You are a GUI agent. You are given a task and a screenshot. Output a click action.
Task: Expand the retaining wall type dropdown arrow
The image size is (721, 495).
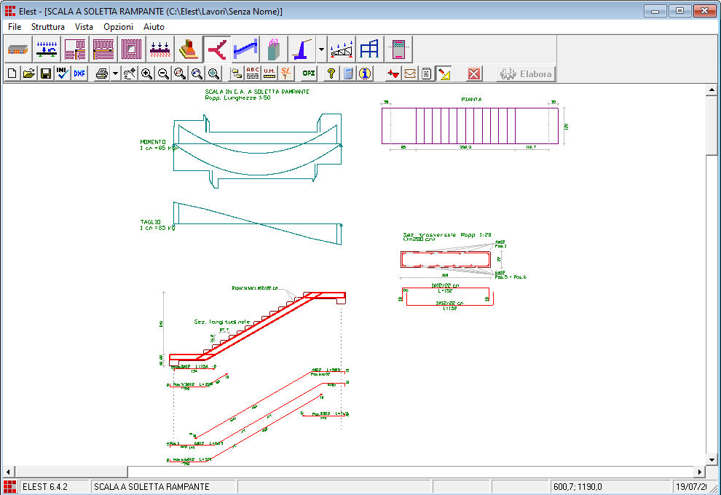coord(321,49)
